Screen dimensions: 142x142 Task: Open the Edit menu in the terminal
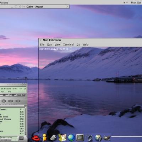pyautogui.click(x=49, y=45)
